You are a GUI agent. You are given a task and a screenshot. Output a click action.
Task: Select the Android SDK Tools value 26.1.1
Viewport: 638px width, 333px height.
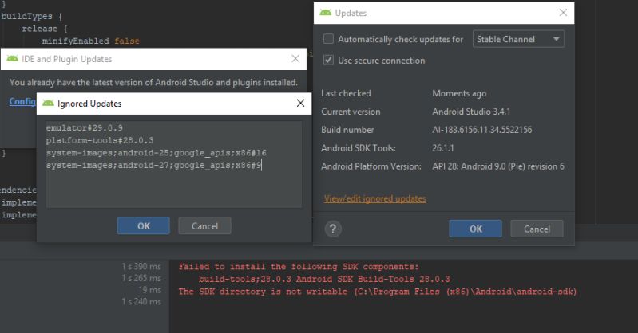(443, 148)
